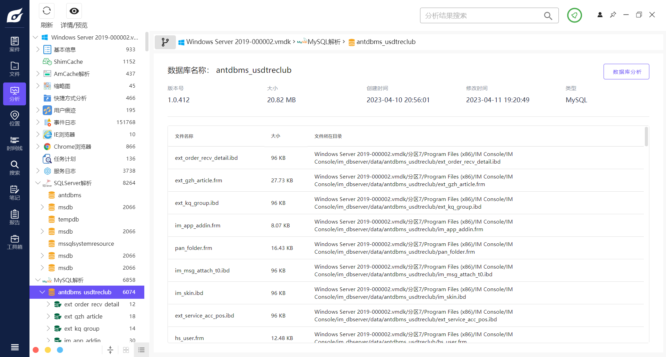The width and height of the screenshot is (666, 357).
Task: Click the hamburger menu icon at sidebar bottom
Action: coord(15,347)
